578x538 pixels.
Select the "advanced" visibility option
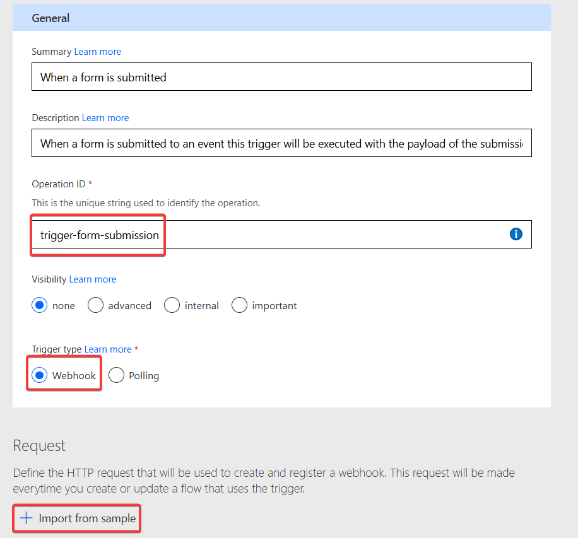tap(95, 305)
